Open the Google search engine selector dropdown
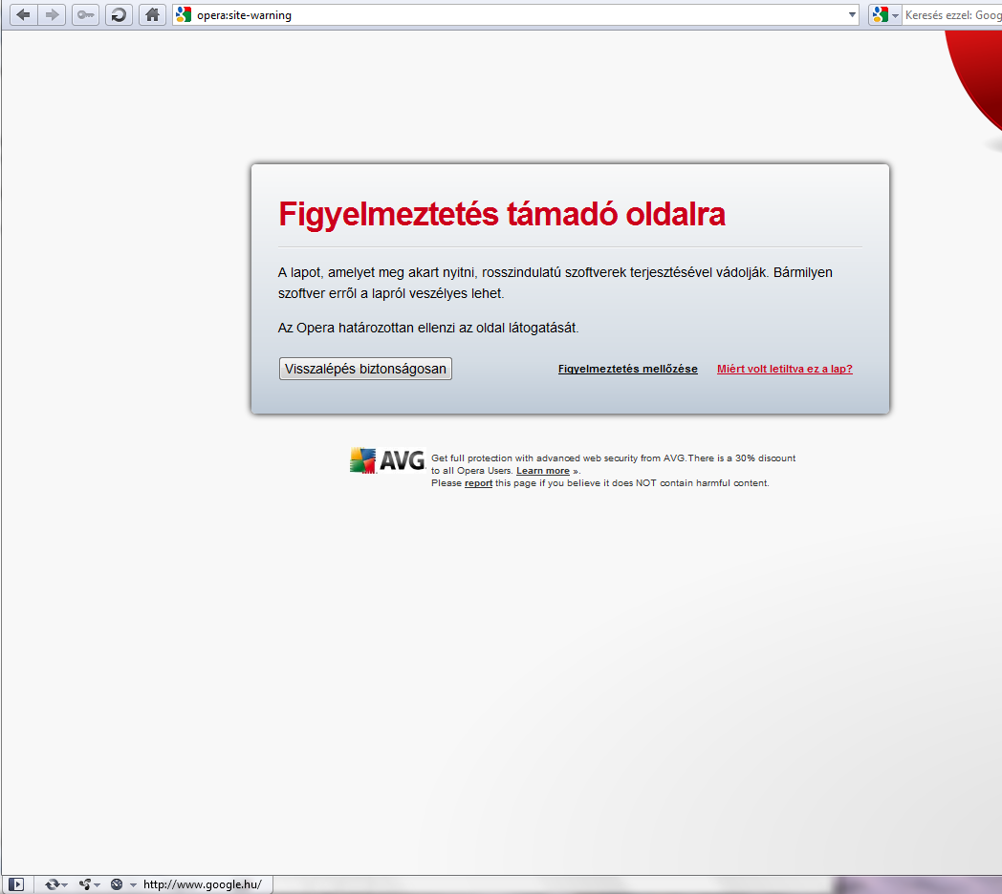This screenshot has width=1002, height=894. coord(885,15)
